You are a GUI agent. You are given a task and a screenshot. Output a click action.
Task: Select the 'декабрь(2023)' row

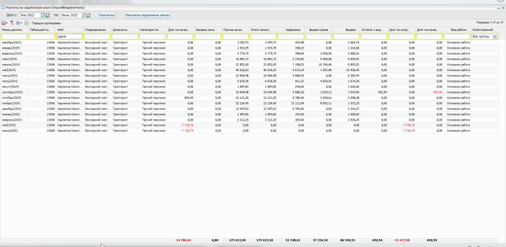[x=249, y=42]
